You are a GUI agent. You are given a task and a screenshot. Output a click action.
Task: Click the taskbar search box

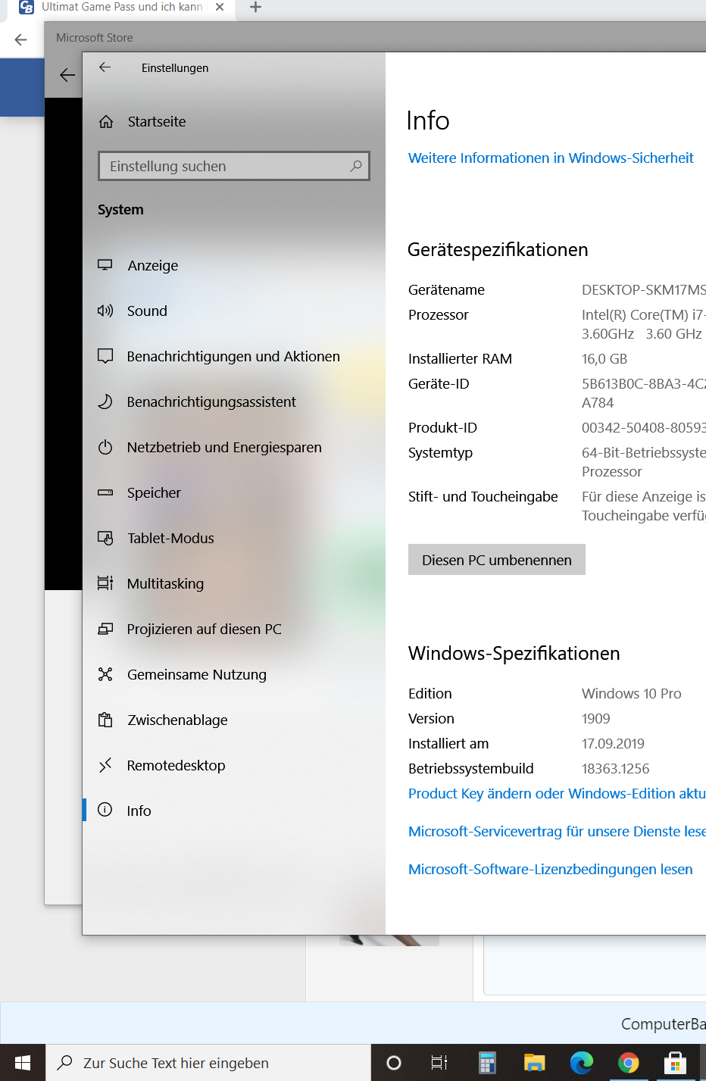pyautogui.click(x=208, y=1063)
